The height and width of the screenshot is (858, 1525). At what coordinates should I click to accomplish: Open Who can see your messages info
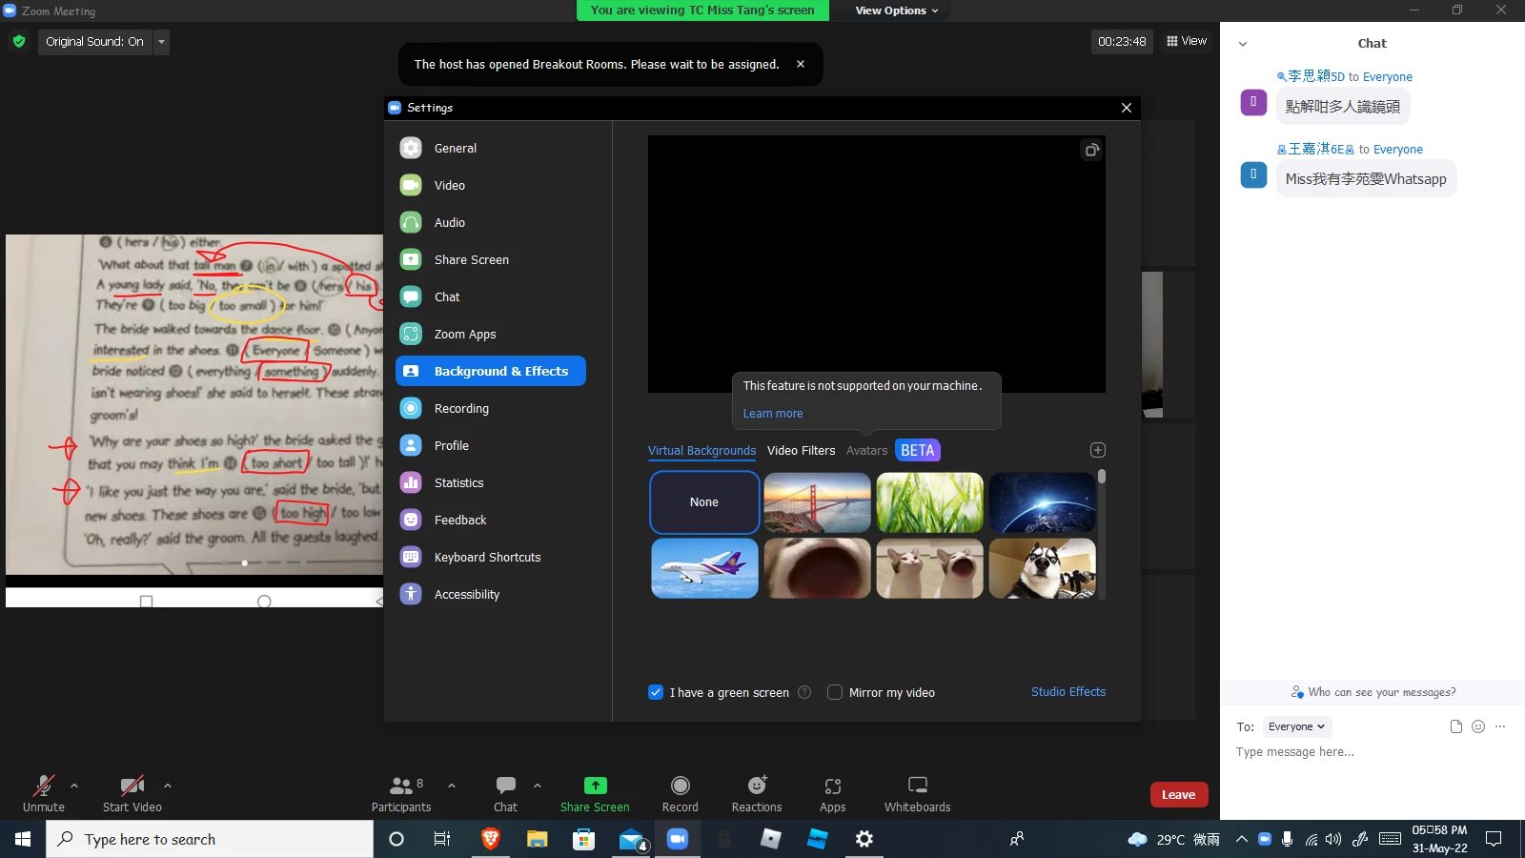(1373, 692)
